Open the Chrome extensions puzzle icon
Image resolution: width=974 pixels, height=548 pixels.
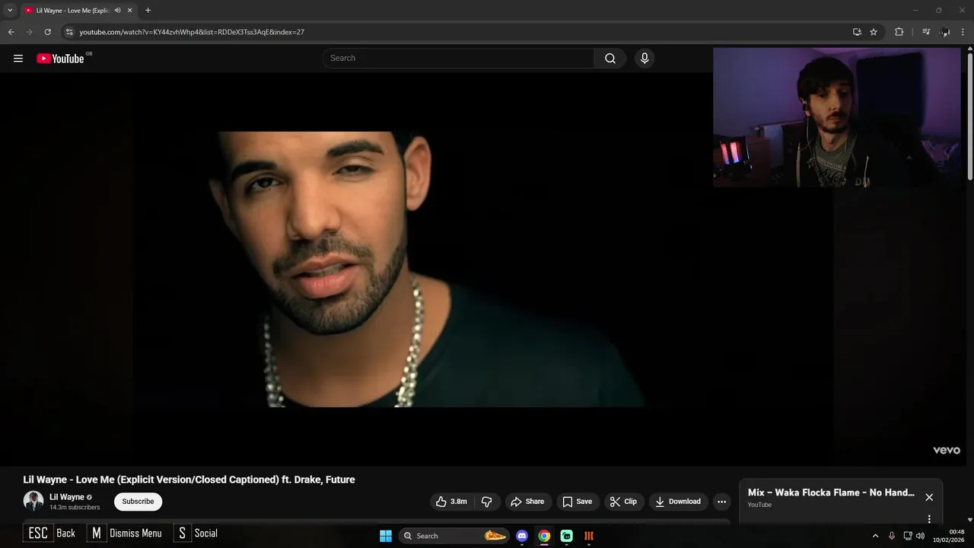[x=899, y=32]
